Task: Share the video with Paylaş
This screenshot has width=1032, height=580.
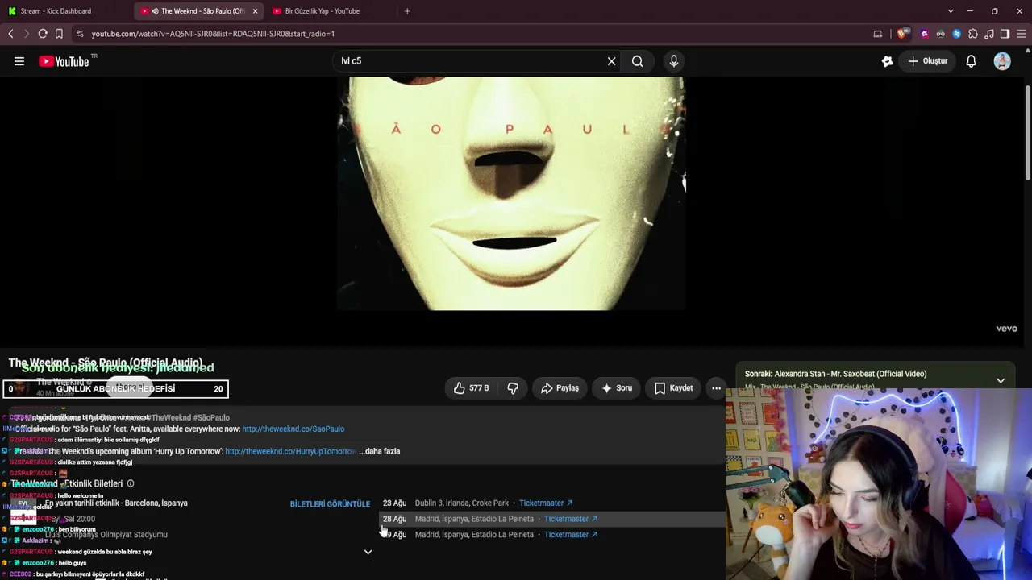Action: pos(560,388)
